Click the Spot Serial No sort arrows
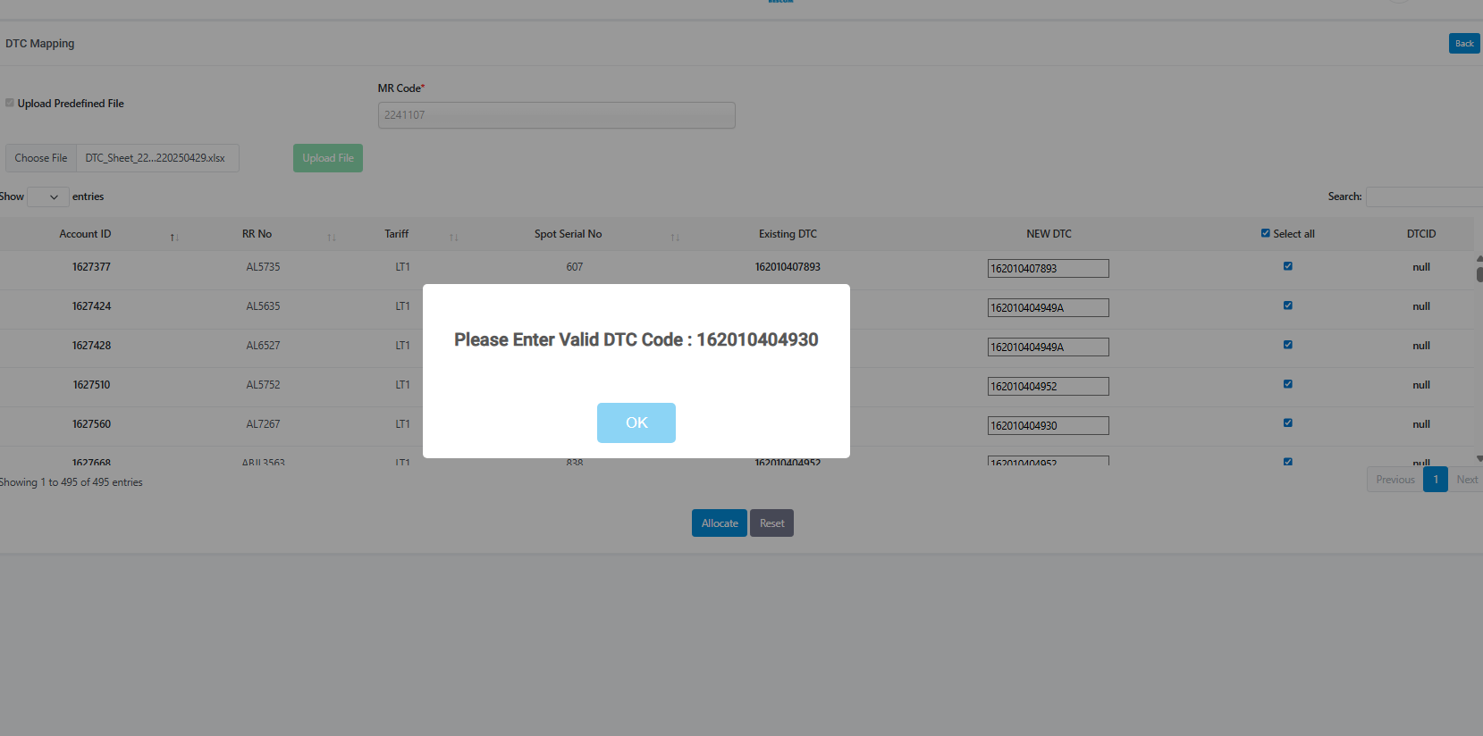The height and width of the screenshot is (736, 1483). pyautogui.click(x=675, y=237)
